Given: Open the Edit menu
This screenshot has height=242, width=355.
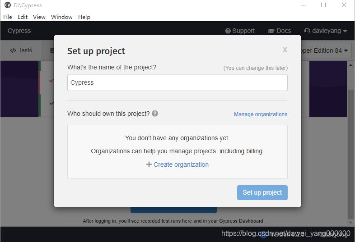Looking at the screenshot, I should point(23,17).
